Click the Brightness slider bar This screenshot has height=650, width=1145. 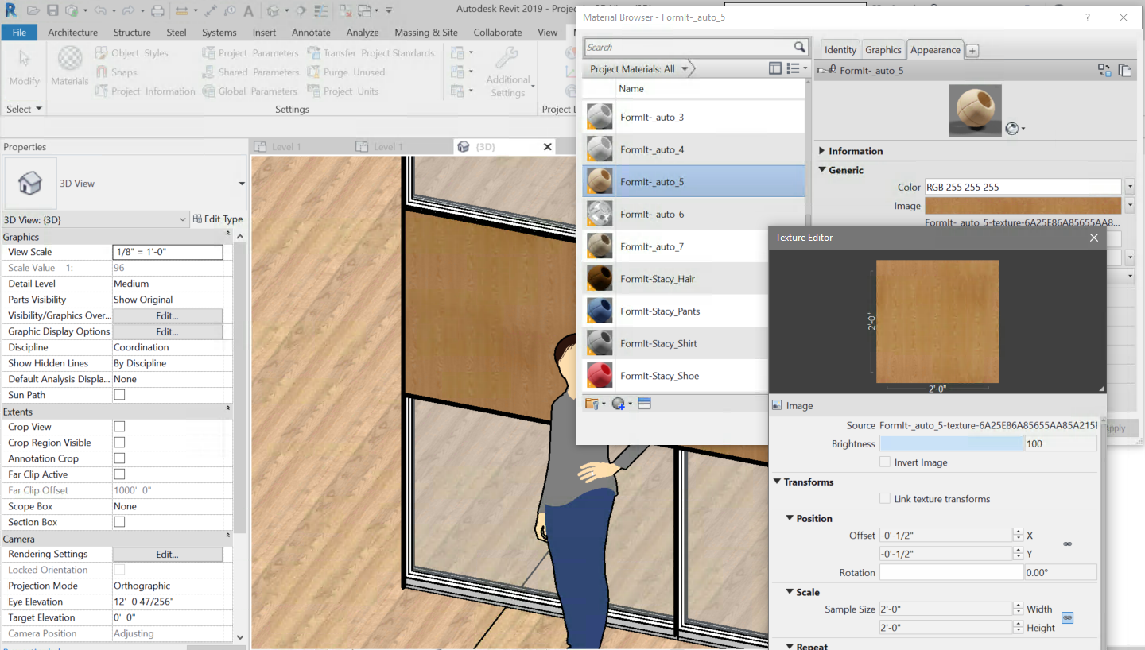click(951, 443)
